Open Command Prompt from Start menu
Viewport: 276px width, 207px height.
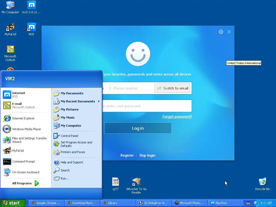[26, 161]
